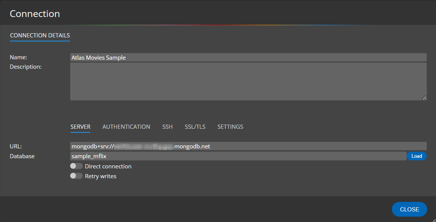Enable the Retry writes switch
436x222 pixels.
[76, 176]
